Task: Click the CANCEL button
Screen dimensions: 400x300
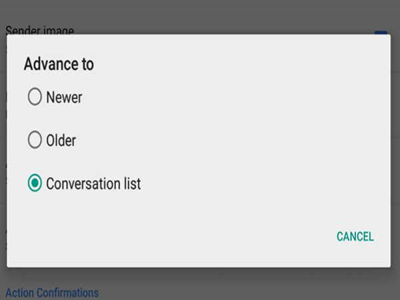Action: tap(355, 237)
